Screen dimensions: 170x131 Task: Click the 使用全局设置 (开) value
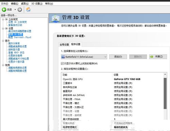pos(123,107)
